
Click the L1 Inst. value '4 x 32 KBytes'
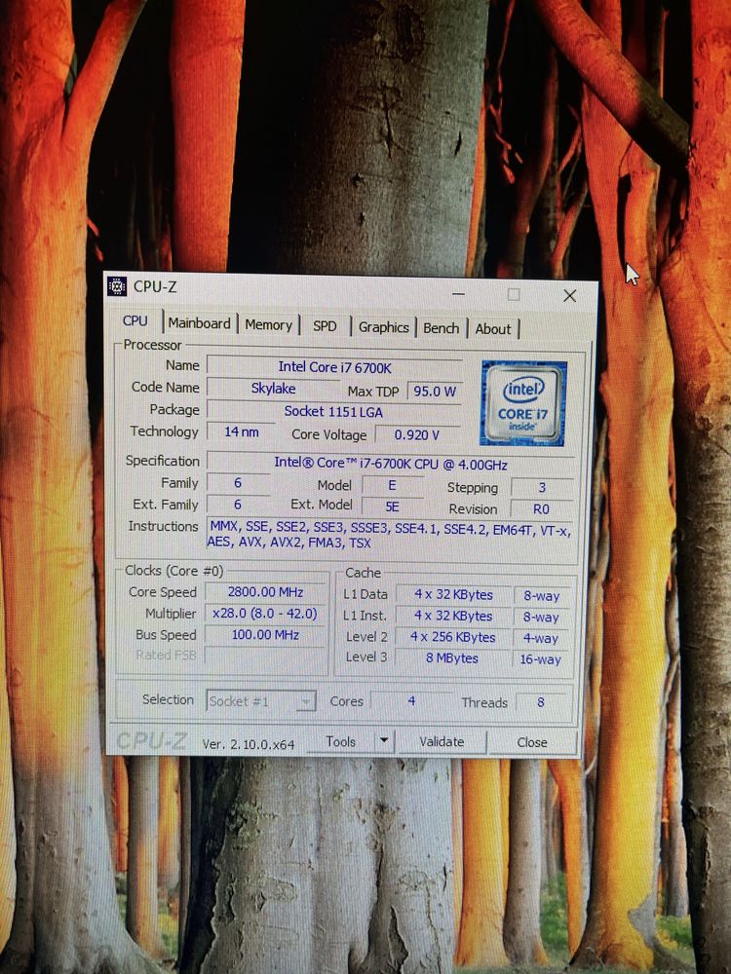[x=453, y=616]
